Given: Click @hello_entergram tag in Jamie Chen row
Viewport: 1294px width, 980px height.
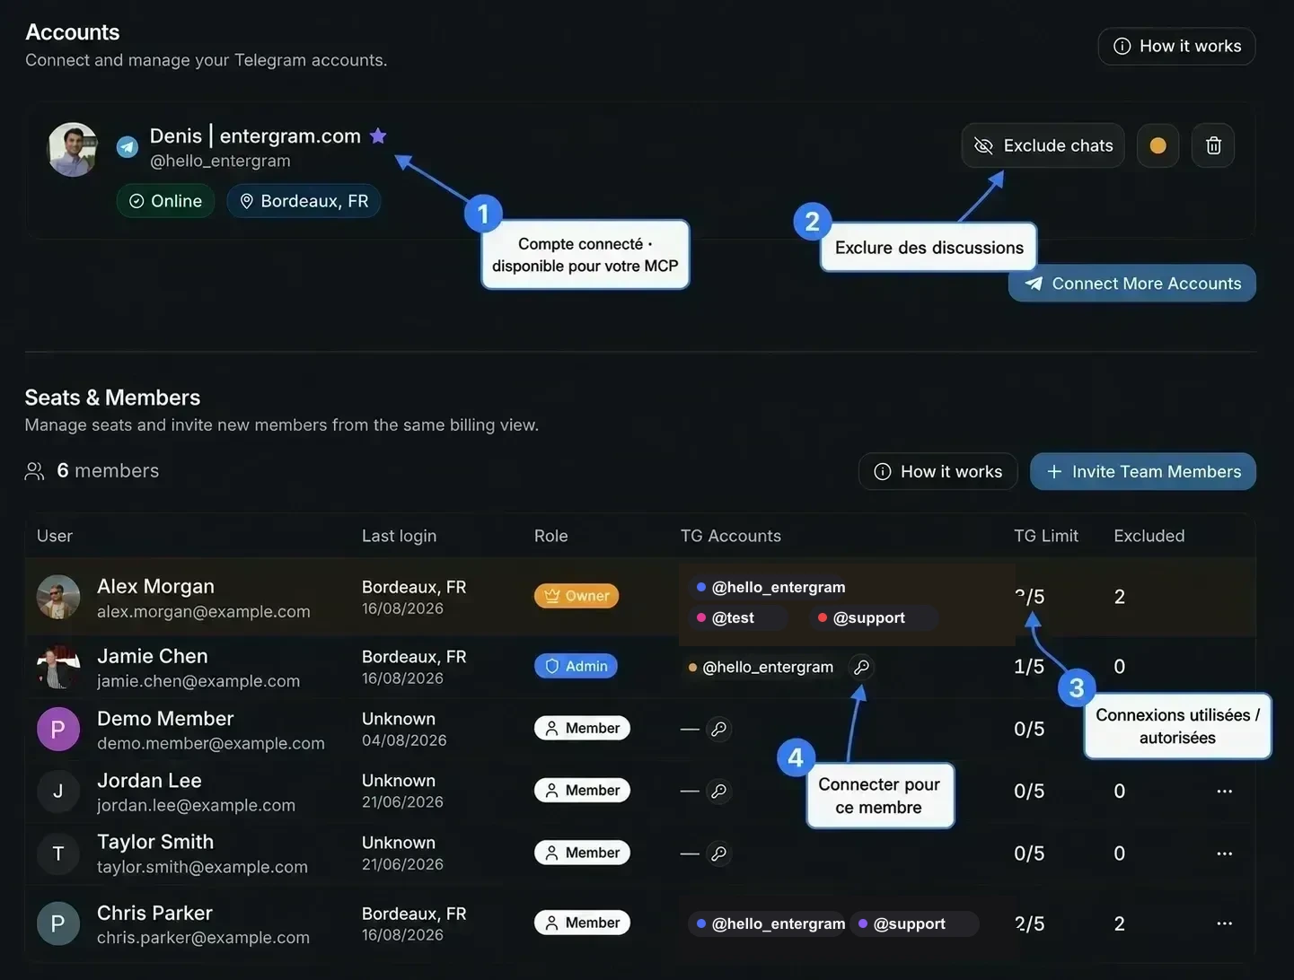Looking at the screenshot, I should click(x=761, y=667).
